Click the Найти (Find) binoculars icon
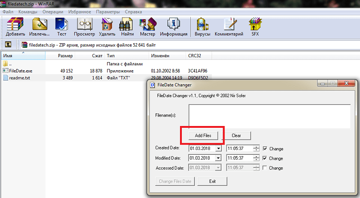The height and width of the screenshot is (198, 360). [x=126, y=24]
